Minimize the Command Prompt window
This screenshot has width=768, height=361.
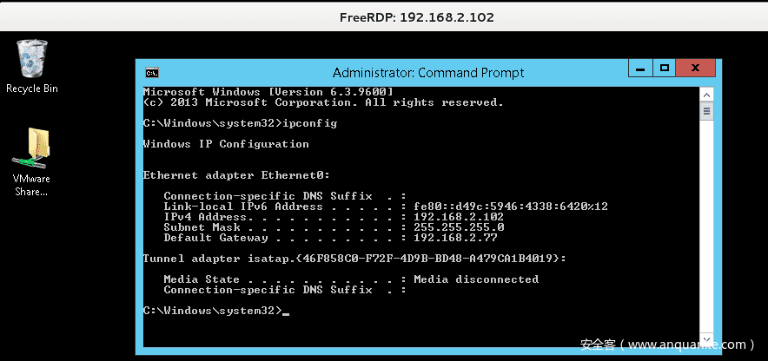640,68
